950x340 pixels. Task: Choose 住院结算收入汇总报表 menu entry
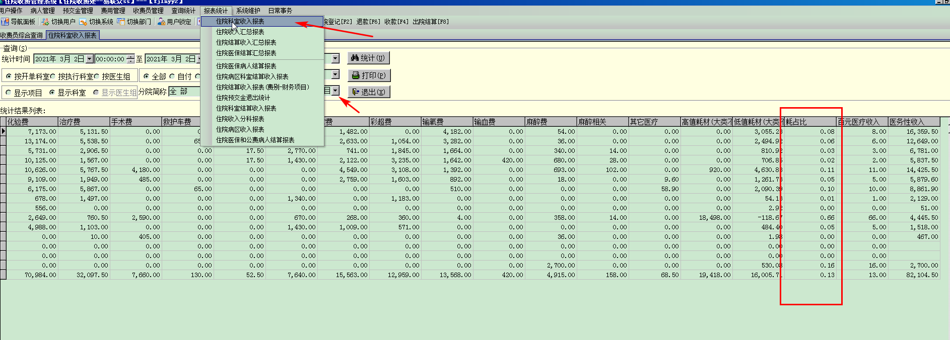click(x=262, y=42)
